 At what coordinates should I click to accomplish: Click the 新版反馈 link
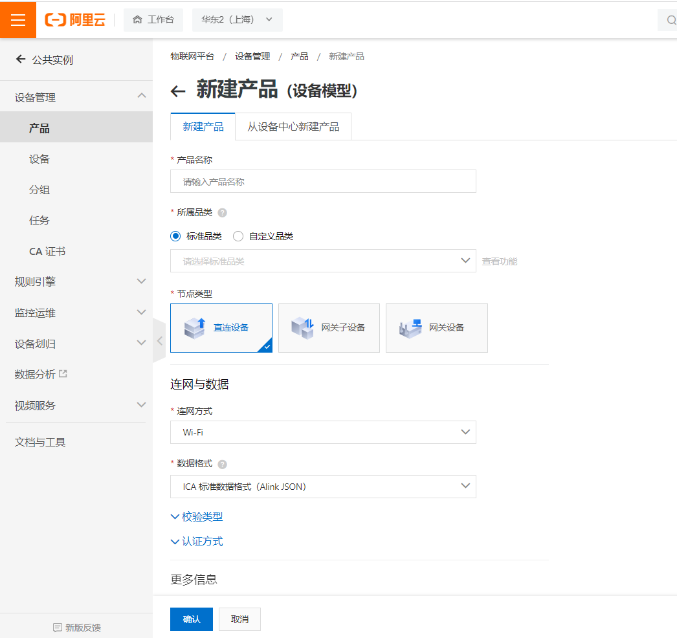[83, 628]
